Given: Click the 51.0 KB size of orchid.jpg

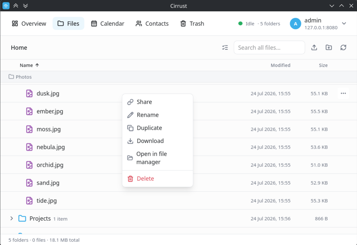Looking at the screenshot, I should click(319, 165).
